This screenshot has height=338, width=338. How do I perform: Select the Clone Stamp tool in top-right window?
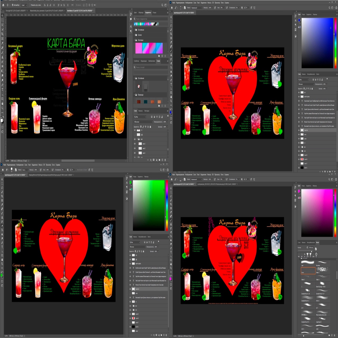171,55
